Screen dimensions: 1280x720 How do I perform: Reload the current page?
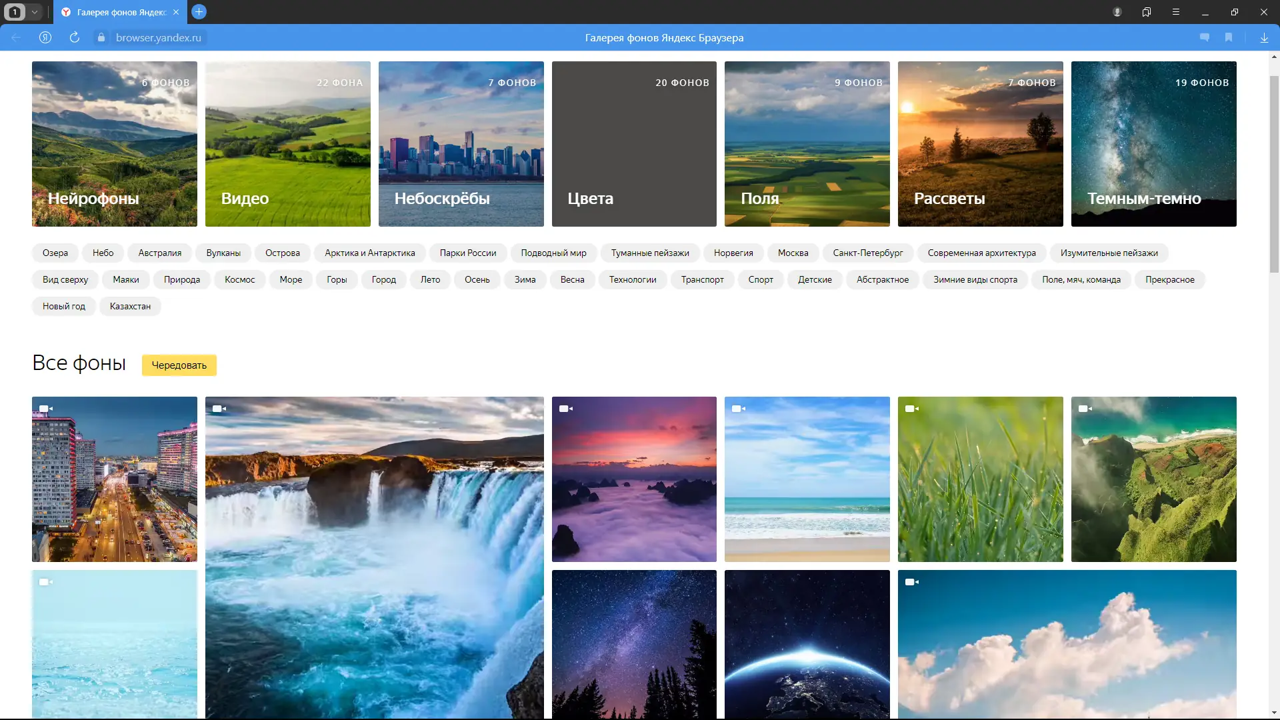point(75,38)
